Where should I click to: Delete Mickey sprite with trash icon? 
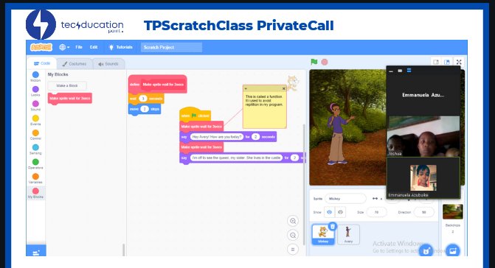(x=333, y=226)
